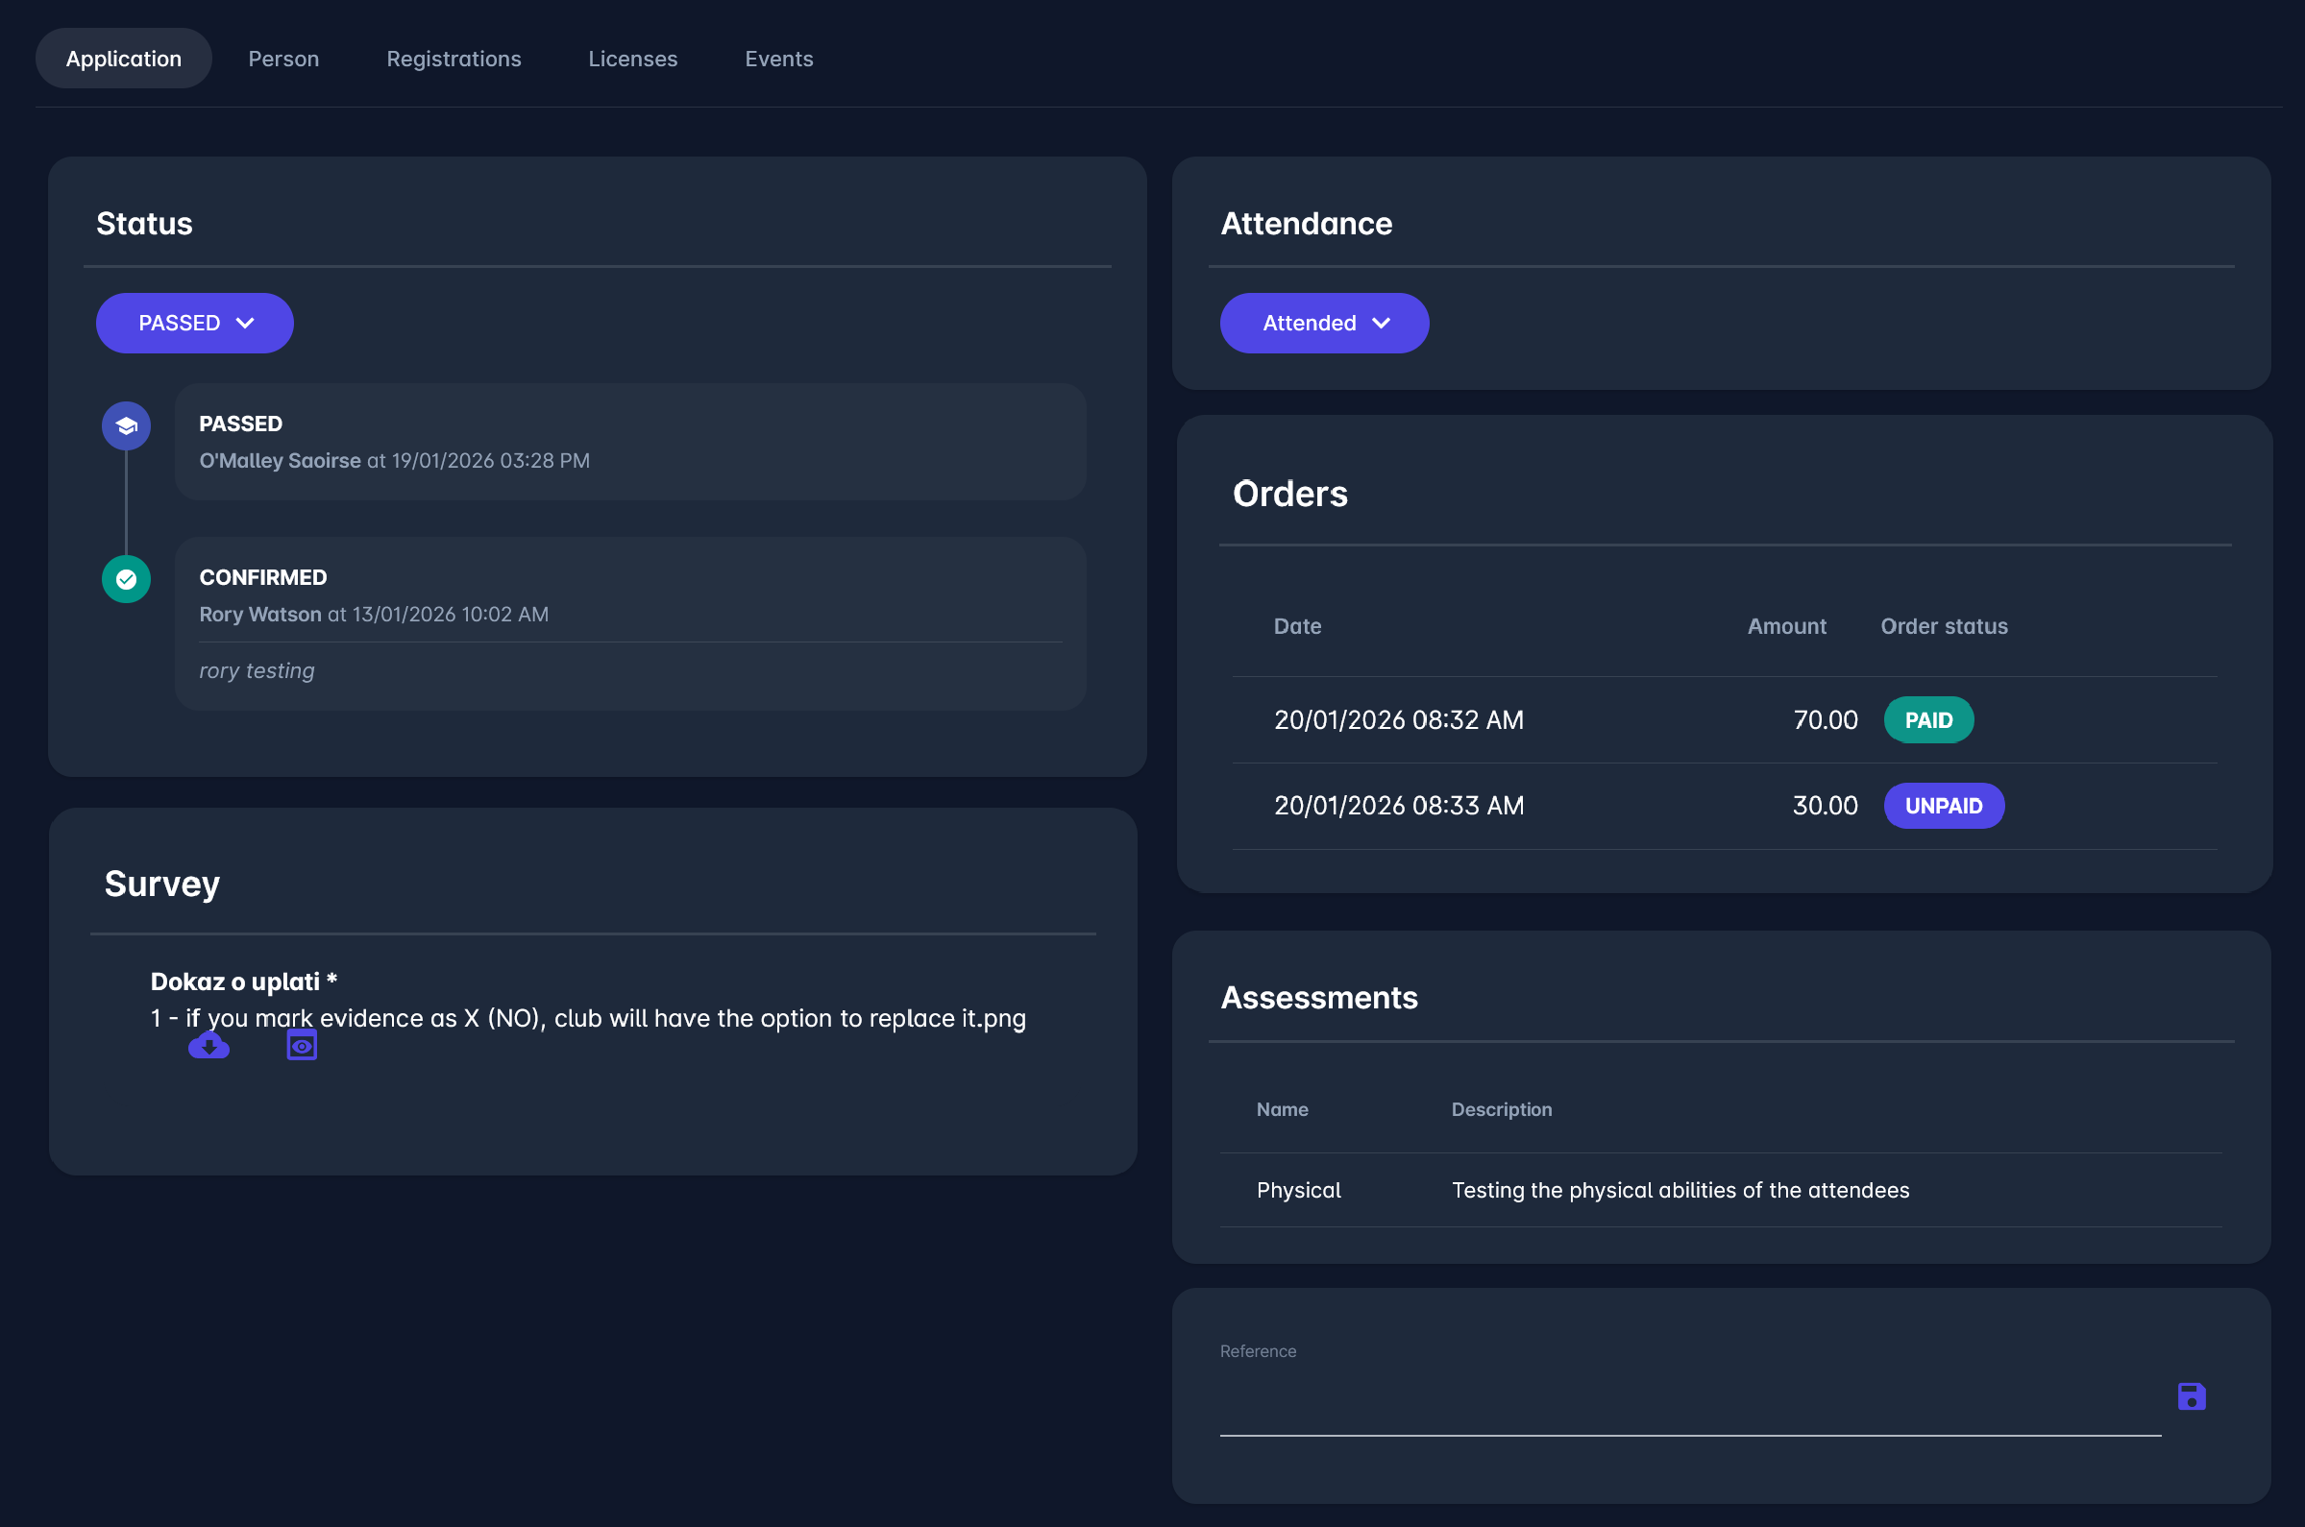Click the UNPAID order status badge

click(x=1943, y=806)
